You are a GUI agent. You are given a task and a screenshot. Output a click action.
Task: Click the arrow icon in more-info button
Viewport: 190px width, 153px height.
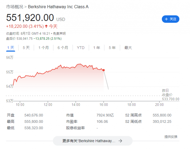tap(120, 141)
